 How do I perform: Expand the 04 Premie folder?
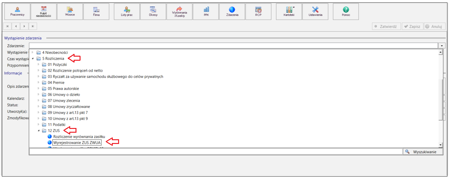(x=38, y=83)
